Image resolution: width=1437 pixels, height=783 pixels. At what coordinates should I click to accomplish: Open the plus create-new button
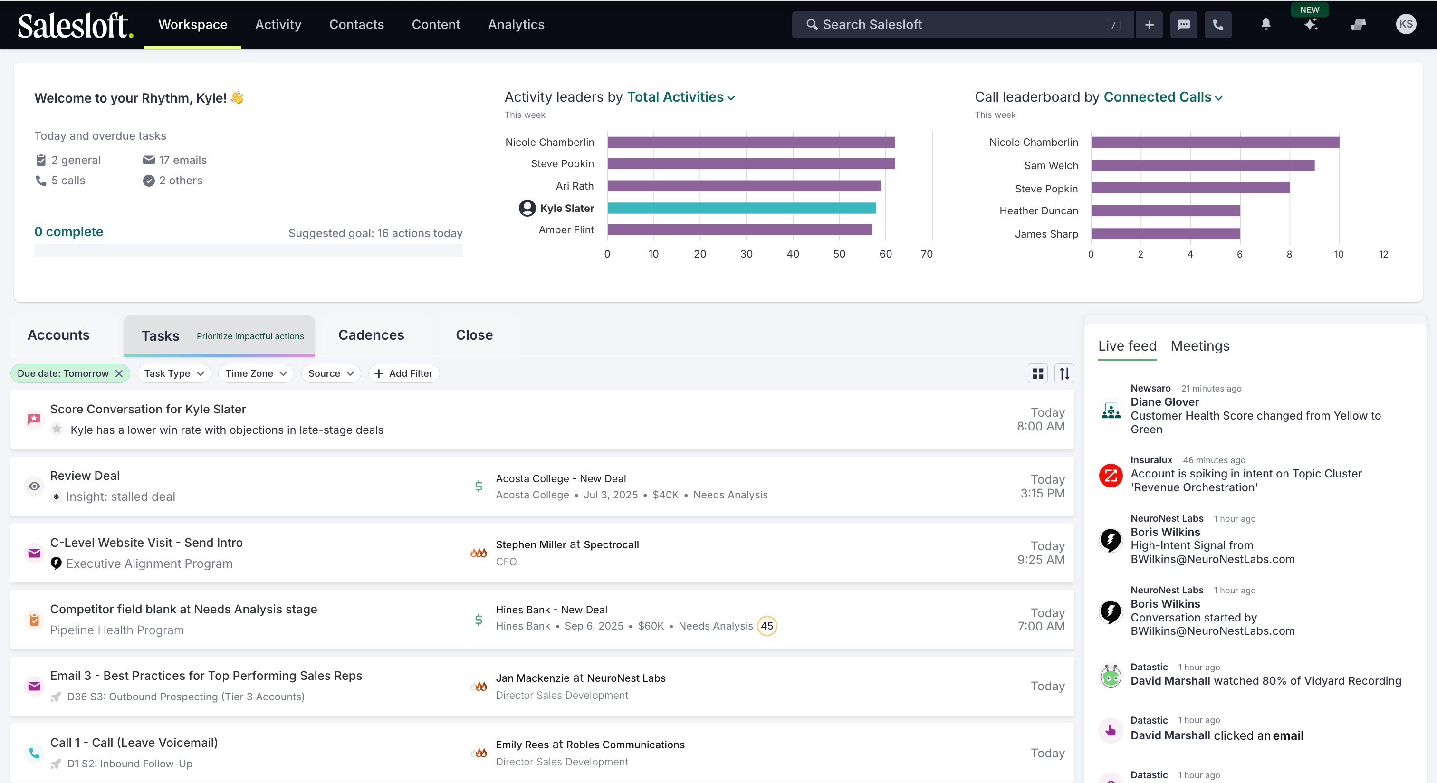tap(1149, 25)
